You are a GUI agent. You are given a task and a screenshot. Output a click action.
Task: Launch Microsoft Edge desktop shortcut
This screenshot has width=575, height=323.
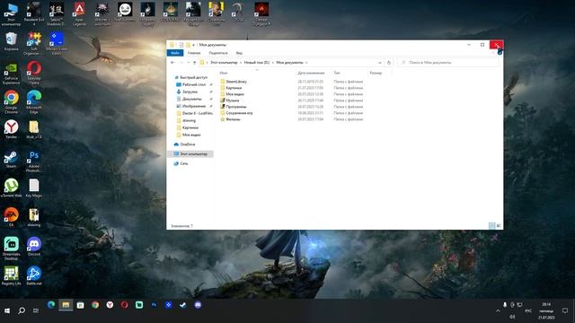[34, 102]
